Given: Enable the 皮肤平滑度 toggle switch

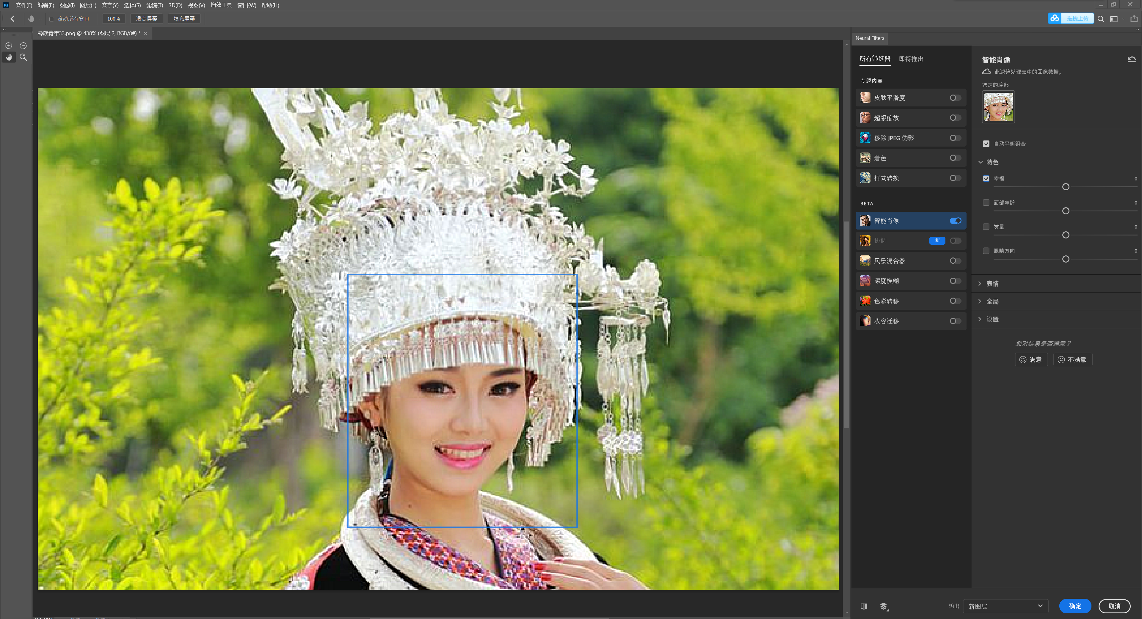Looking at the screenshot, I should pyautogui.click(x=955, y=98).
